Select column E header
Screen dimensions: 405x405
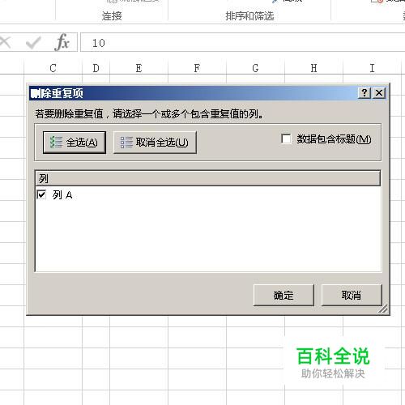click(x=139, y=68)
